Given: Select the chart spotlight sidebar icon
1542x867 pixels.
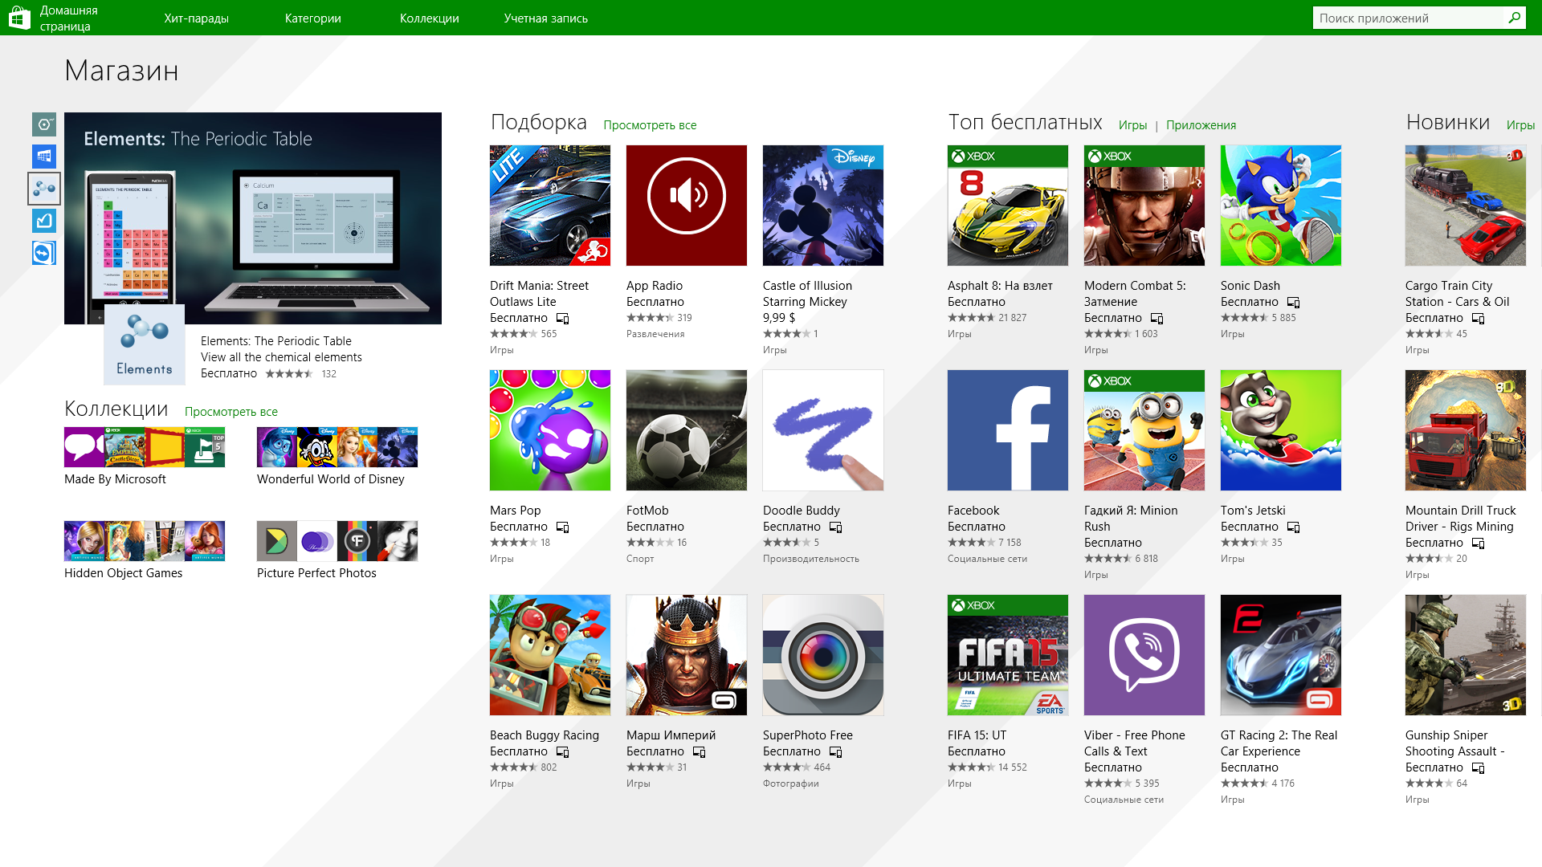Looking at the screenshot, I should point(44,221).
